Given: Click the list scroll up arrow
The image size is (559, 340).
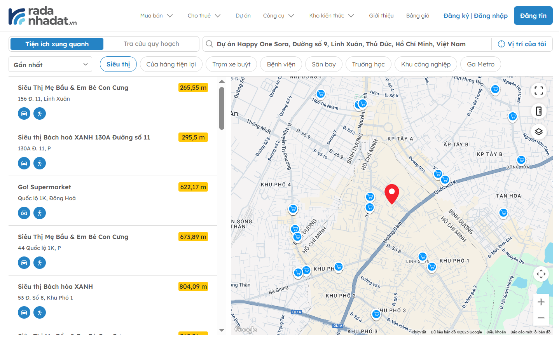Looking at the screenshot, I should [x=222, y=82].
